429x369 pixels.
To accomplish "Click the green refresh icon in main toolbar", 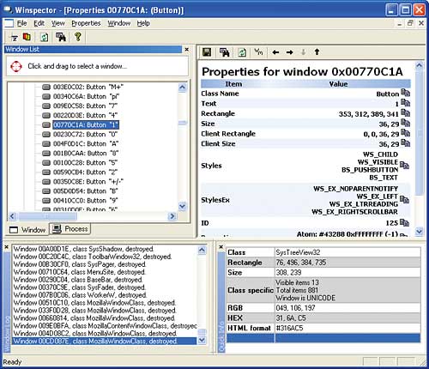I will click(45, 37).
